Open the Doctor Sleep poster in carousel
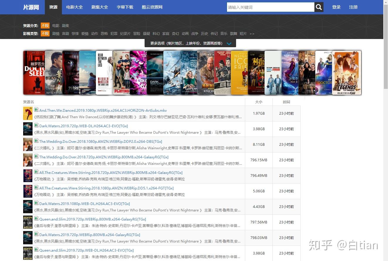 tap(34, 73)
